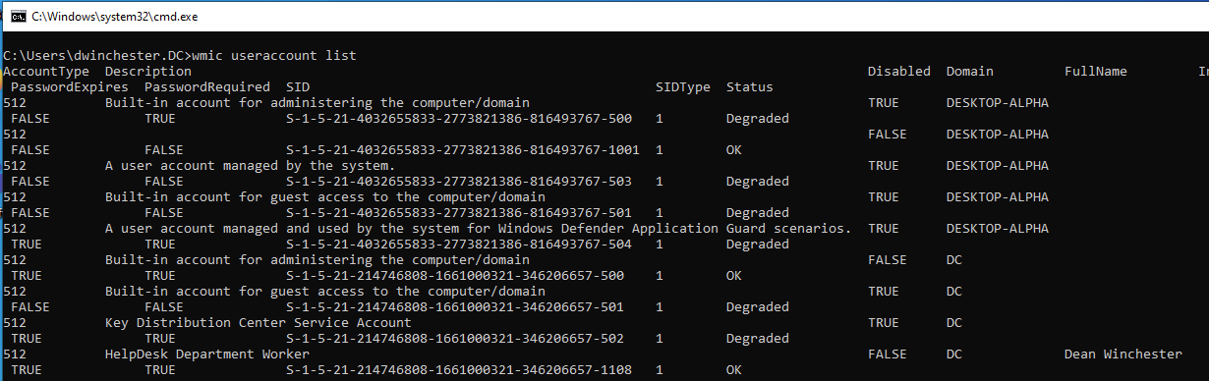
Task: Click the SID ending in 767-1001
Action: [462, 149]
